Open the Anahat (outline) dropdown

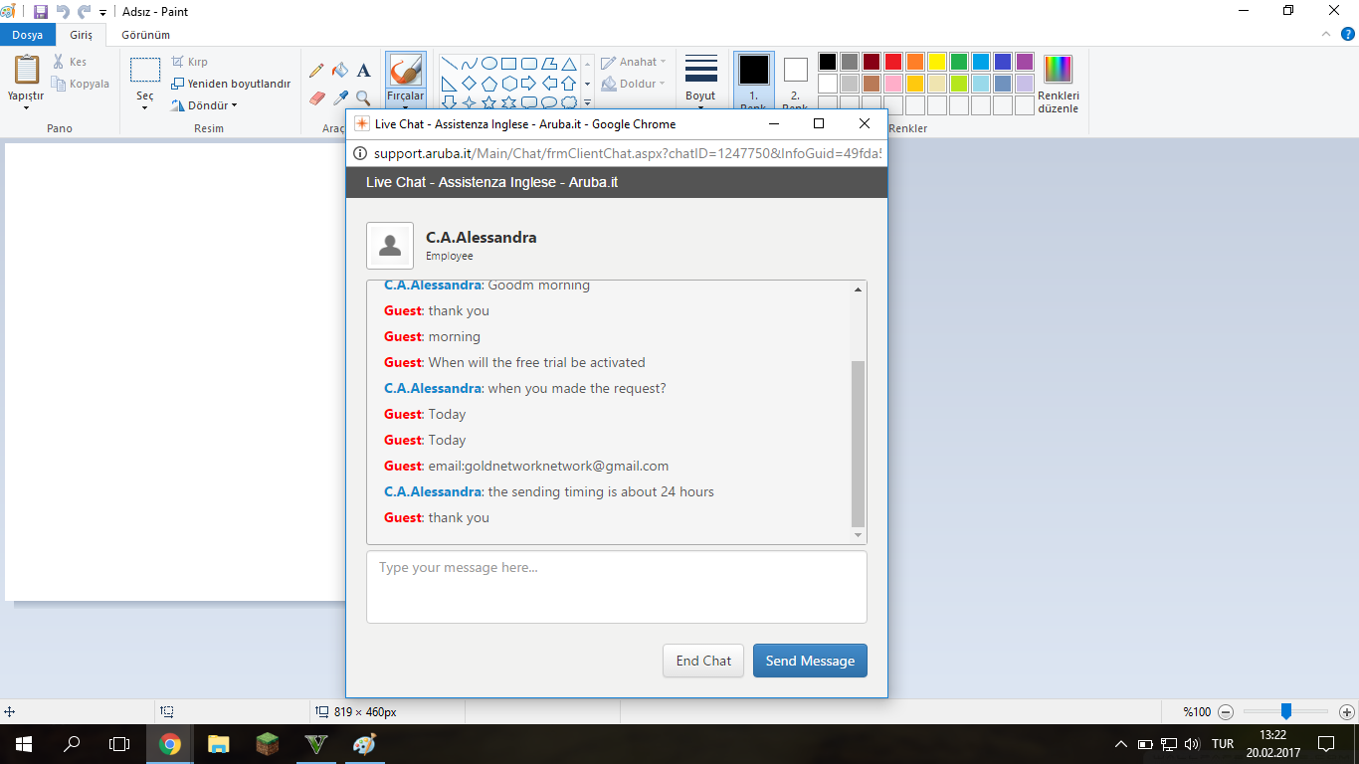(x=634, y=62)
